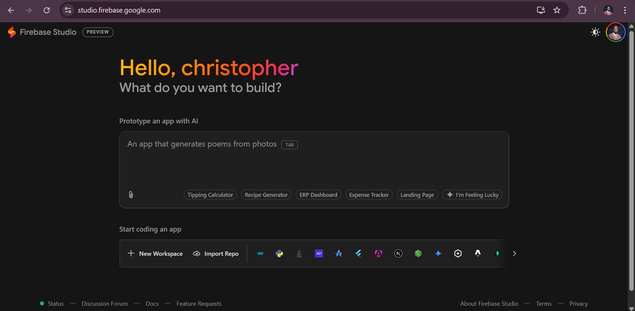The image size is (635, 311).
Task: Click the paperclip attachment icon
Action: click(x=131, y=195)
